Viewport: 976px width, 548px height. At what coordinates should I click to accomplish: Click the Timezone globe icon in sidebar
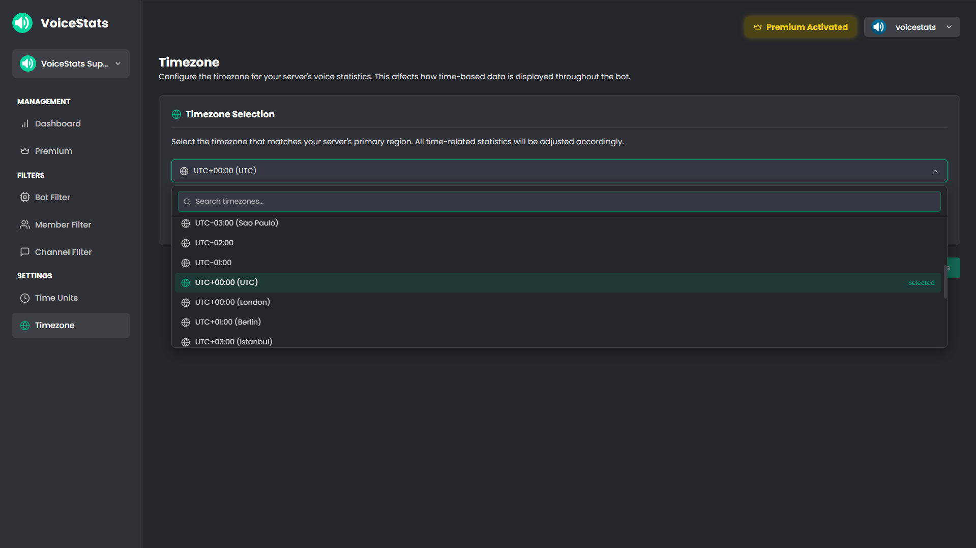(24, 326)
